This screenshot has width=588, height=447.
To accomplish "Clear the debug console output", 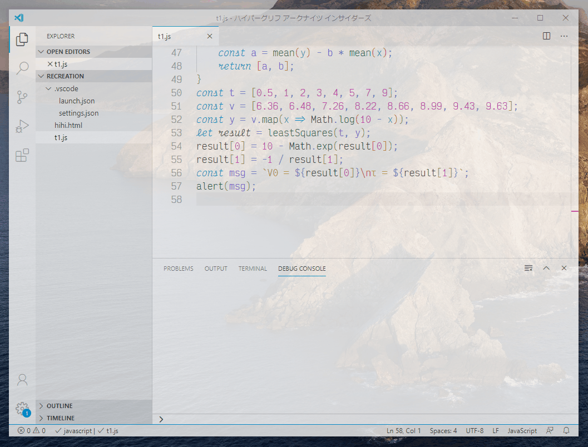I will [x=528, y=268].
